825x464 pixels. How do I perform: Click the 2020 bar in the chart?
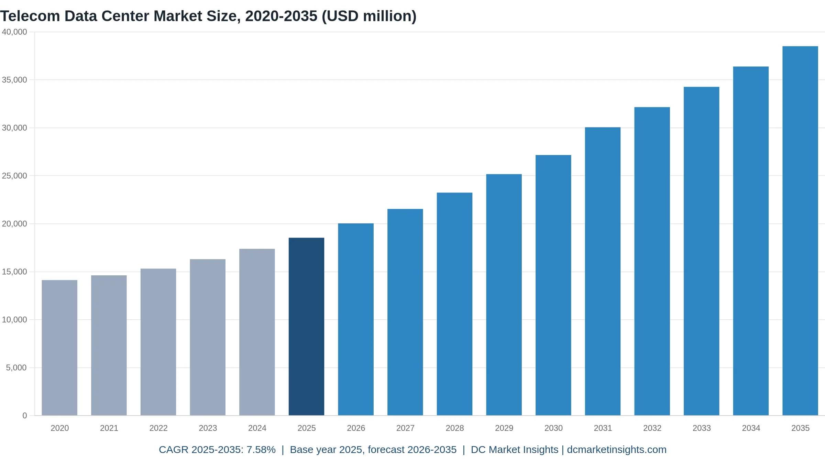pyautogui.click(x=59, y=348)
